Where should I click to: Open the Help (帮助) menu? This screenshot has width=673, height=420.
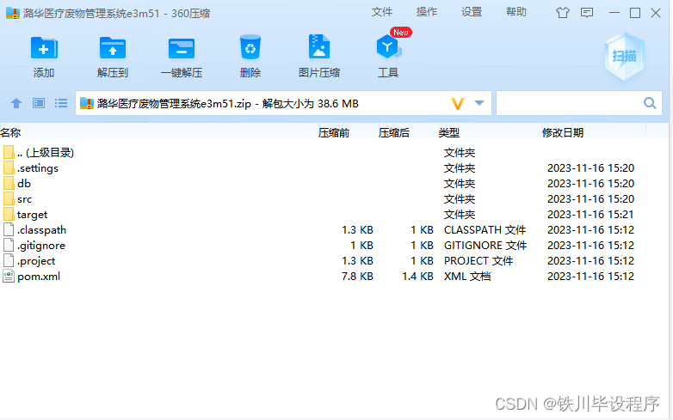coord(516,12)
